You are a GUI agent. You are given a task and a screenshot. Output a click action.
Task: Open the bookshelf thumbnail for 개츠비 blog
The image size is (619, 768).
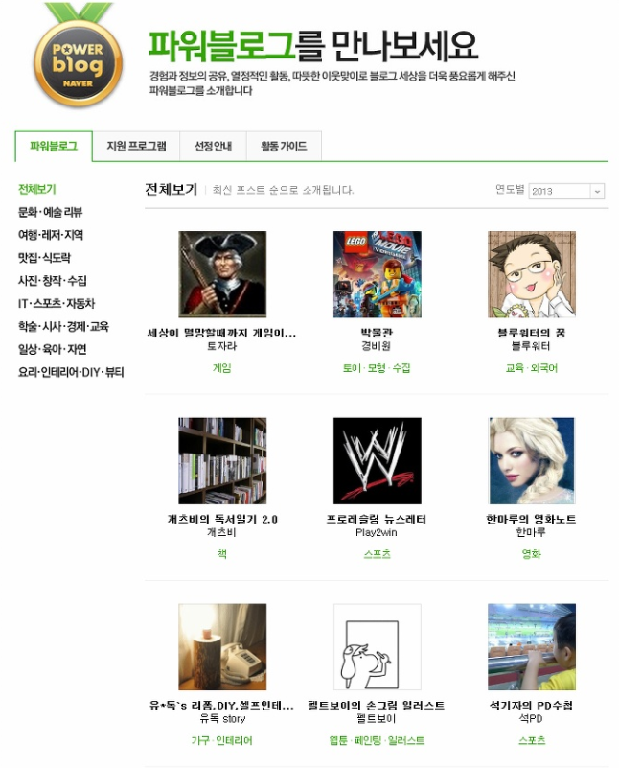(x=222, y=460)
